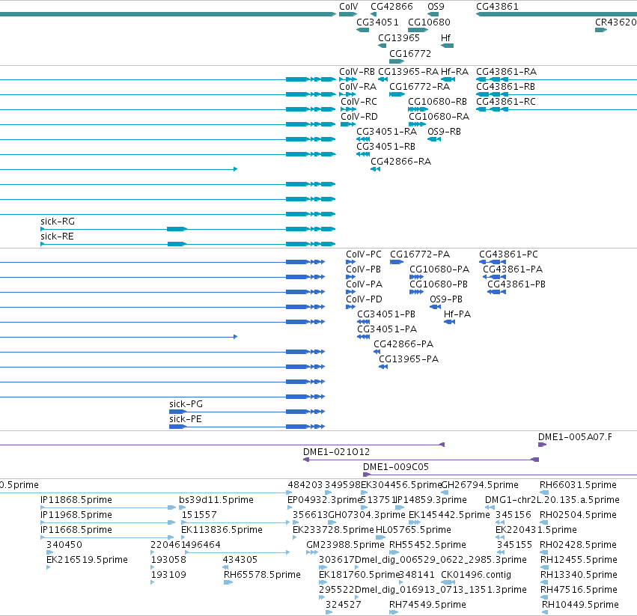Click the IP11868.5prime EST label
Image resolution: width=637 pixels, height=616 pixels.
pos(76,500)
